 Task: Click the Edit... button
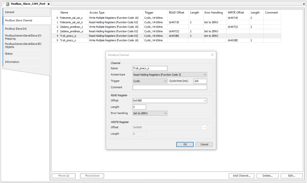tap(291, 176)
